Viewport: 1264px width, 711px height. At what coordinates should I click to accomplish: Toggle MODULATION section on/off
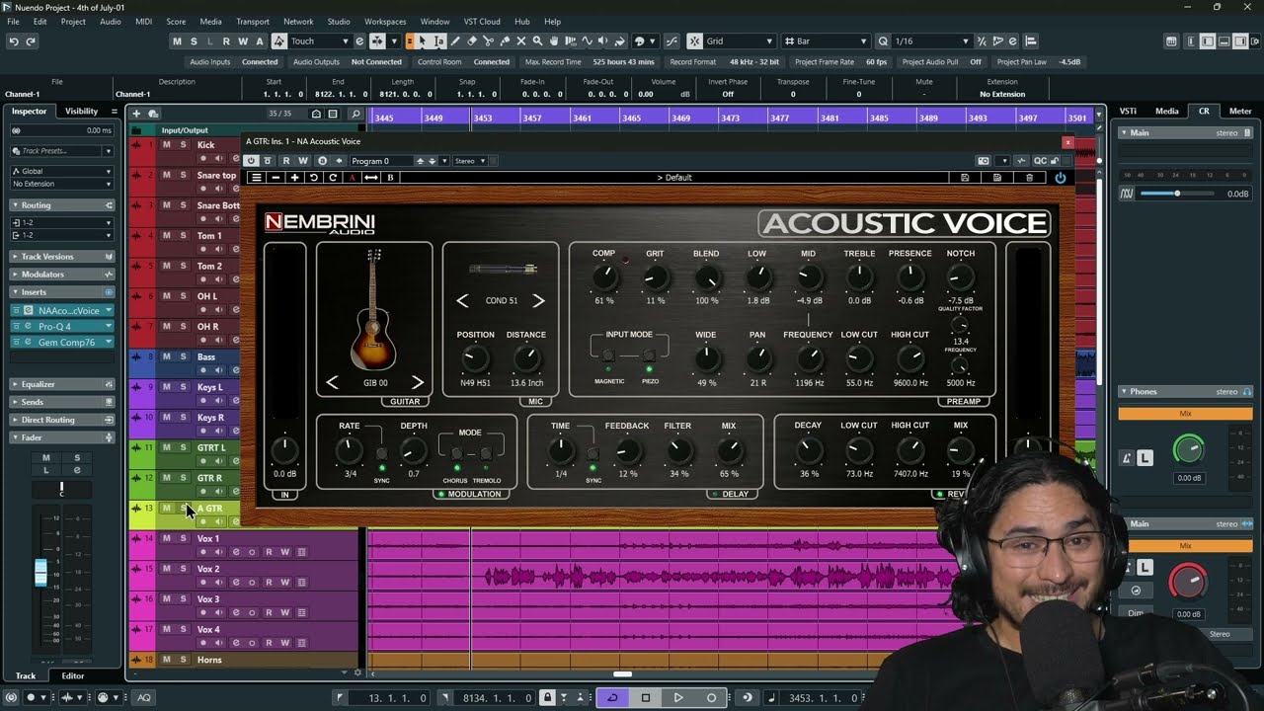click(x=440, y=494)
